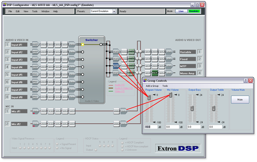257x162 pixels.
Task: Click the Output Bass slider handle
Action: 192,108
